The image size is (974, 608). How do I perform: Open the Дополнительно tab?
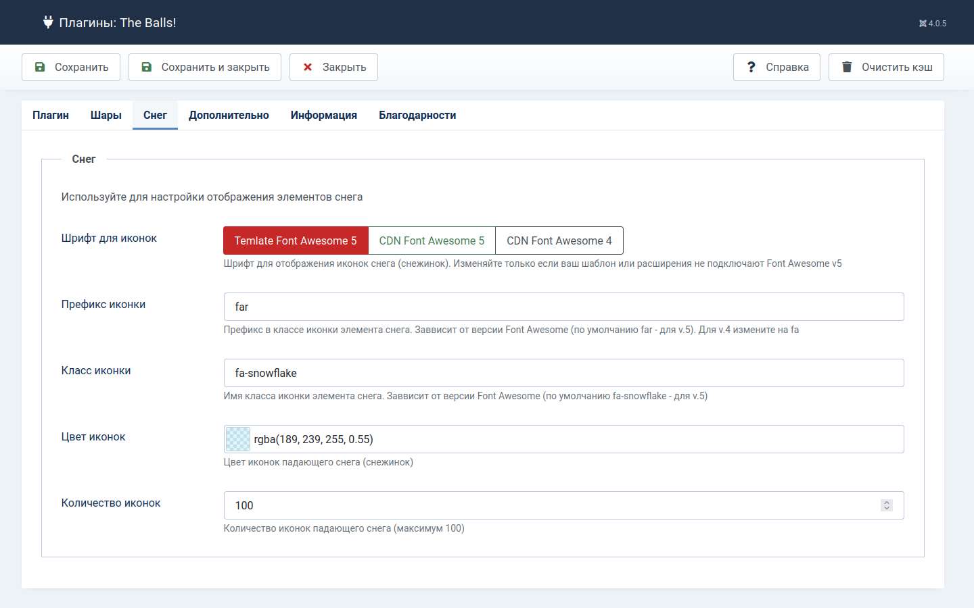(229, 115)
